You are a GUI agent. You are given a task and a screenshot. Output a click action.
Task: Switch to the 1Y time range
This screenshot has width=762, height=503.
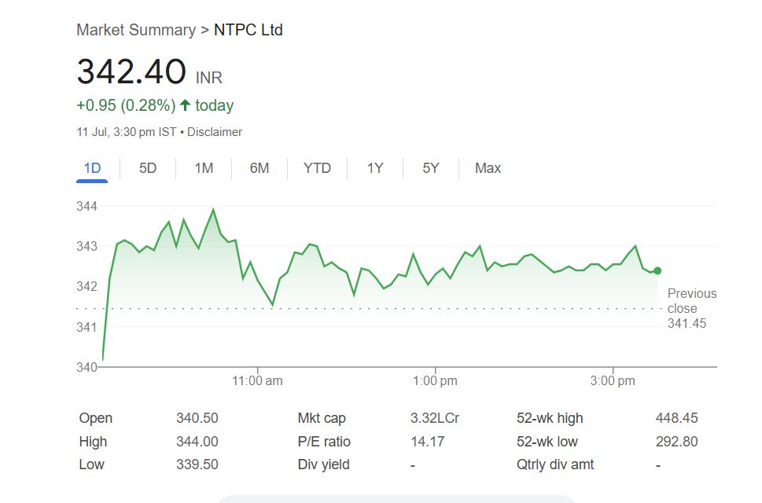coord(375,168)
